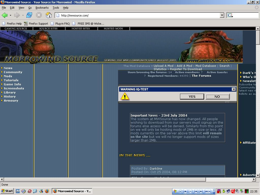Screen dimensions: 260x195
Task: Click the Stop loading icon
Action: [x=39, y=15]
